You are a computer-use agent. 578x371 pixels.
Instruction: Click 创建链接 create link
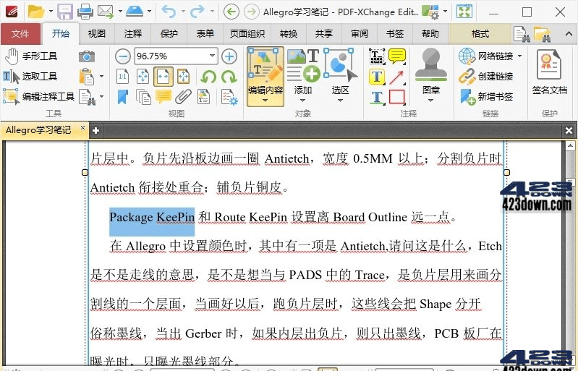tap(486, 76)
